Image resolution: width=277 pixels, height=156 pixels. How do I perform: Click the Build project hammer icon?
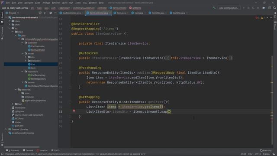click(214, 8)
